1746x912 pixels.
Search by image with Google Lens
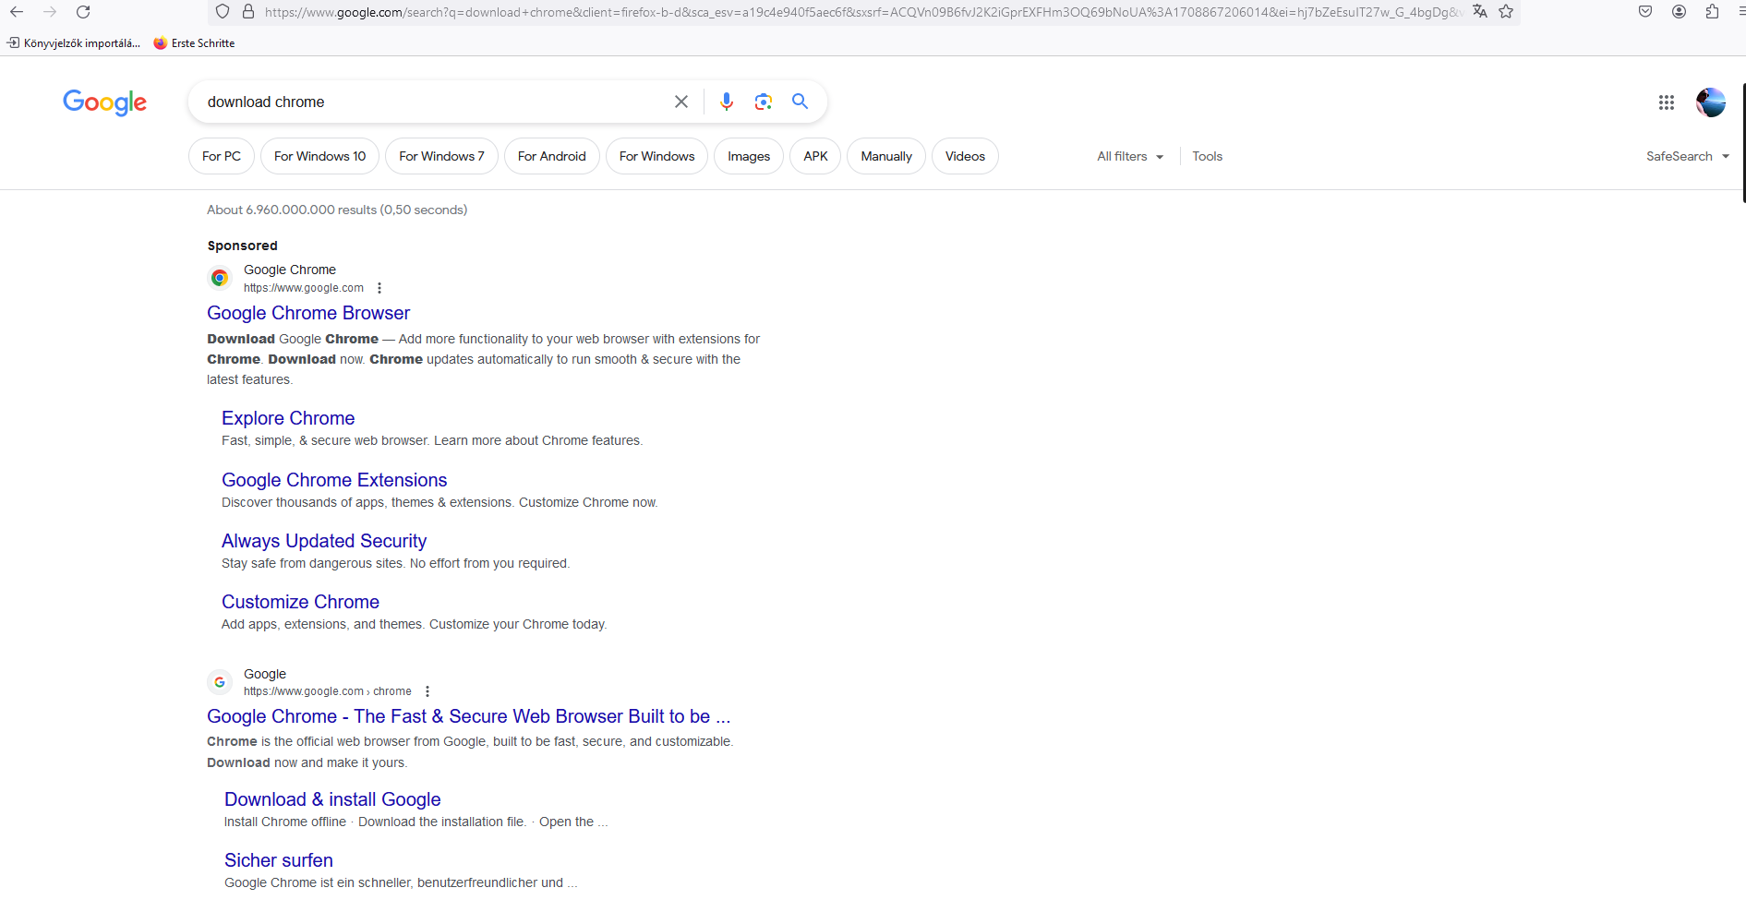point(763,102)
